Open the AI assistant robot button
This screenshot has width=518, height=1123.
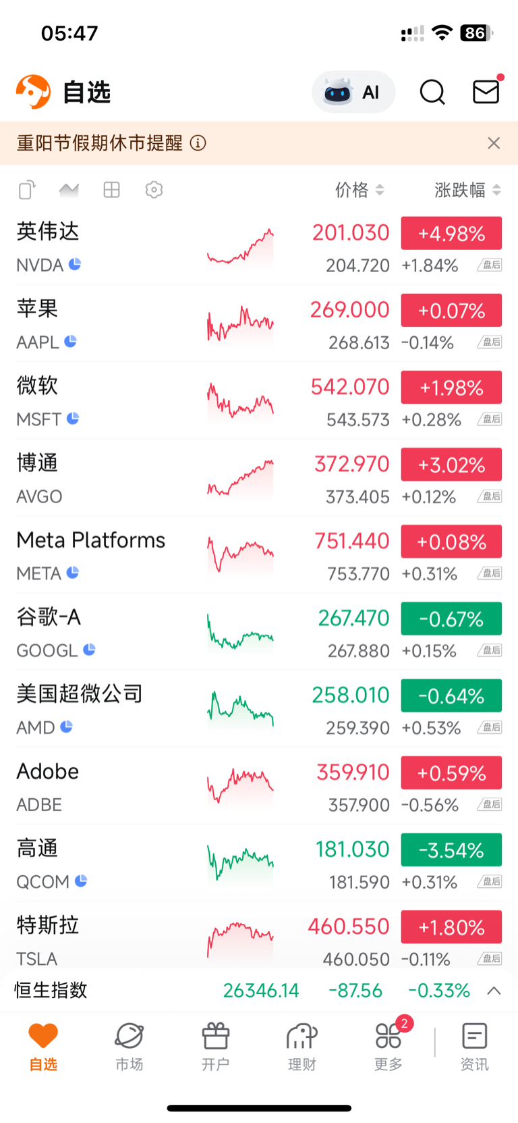tap(353, 92)
